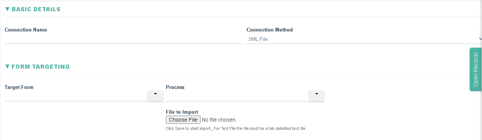
Task: Click the File to Import label
Action: 182,112
